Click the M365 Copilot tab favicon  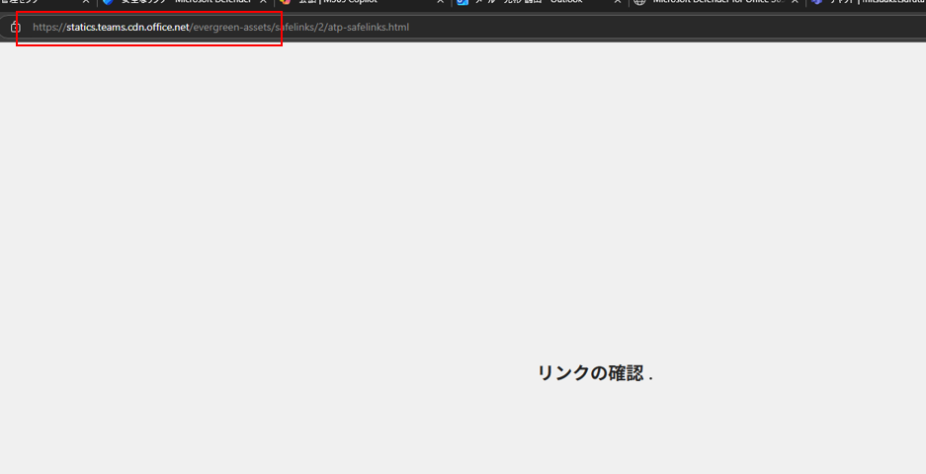285,2
